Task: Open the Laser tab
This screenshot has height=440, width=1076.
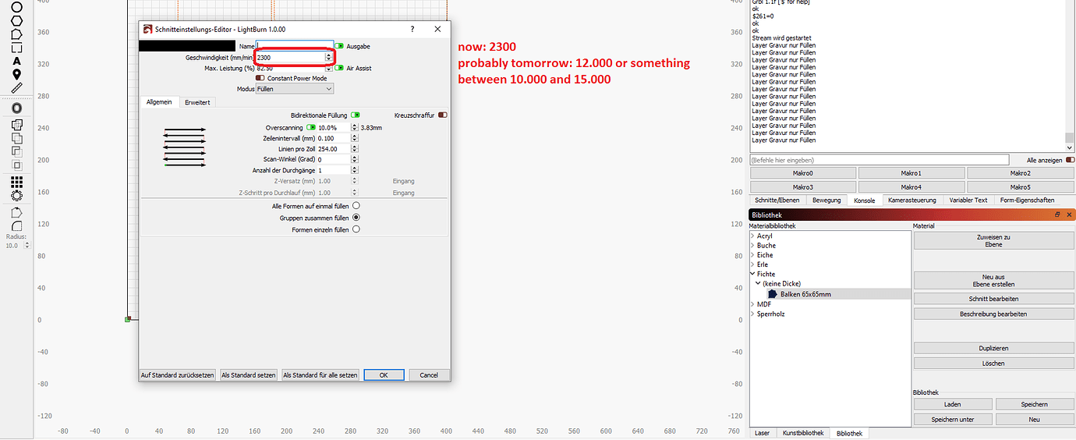Action: tap(762, 433)
